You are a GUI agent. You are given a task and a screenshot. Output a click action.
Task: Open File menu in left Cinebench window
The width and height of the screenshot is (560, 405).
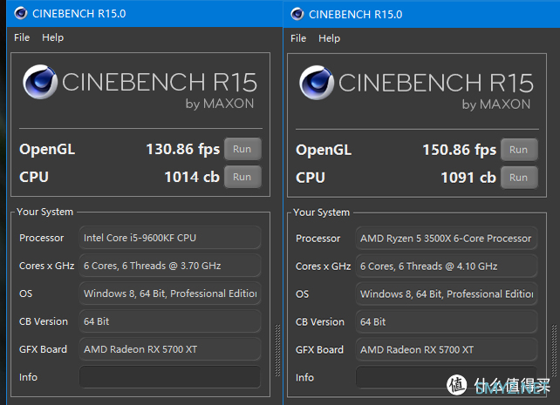click(22, 37)
